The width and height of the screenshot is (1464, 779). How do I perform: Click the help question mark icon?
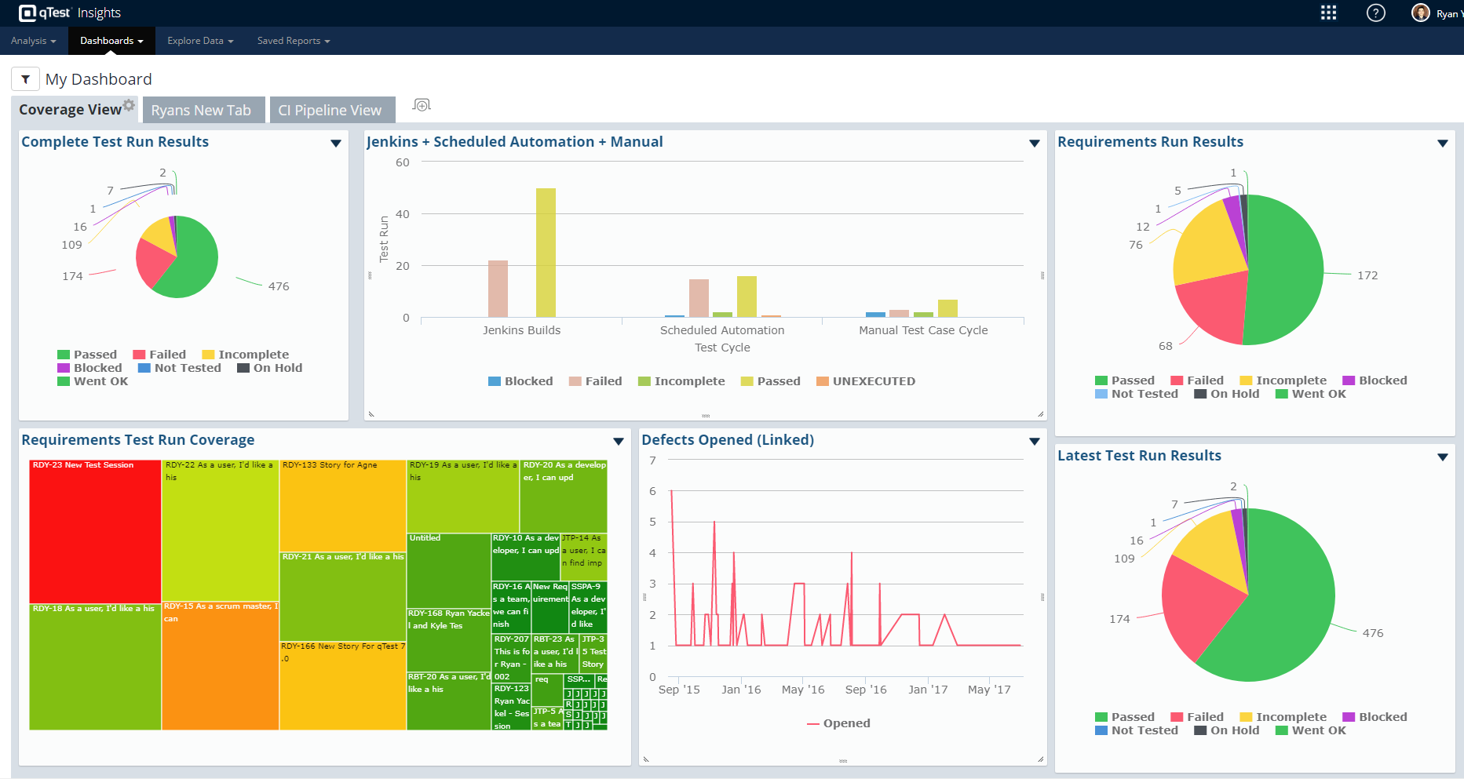click(1375, 13)
